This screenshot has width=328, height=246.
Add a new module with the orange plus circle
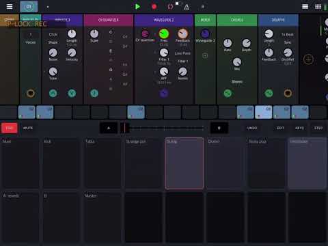click(308, 59)
